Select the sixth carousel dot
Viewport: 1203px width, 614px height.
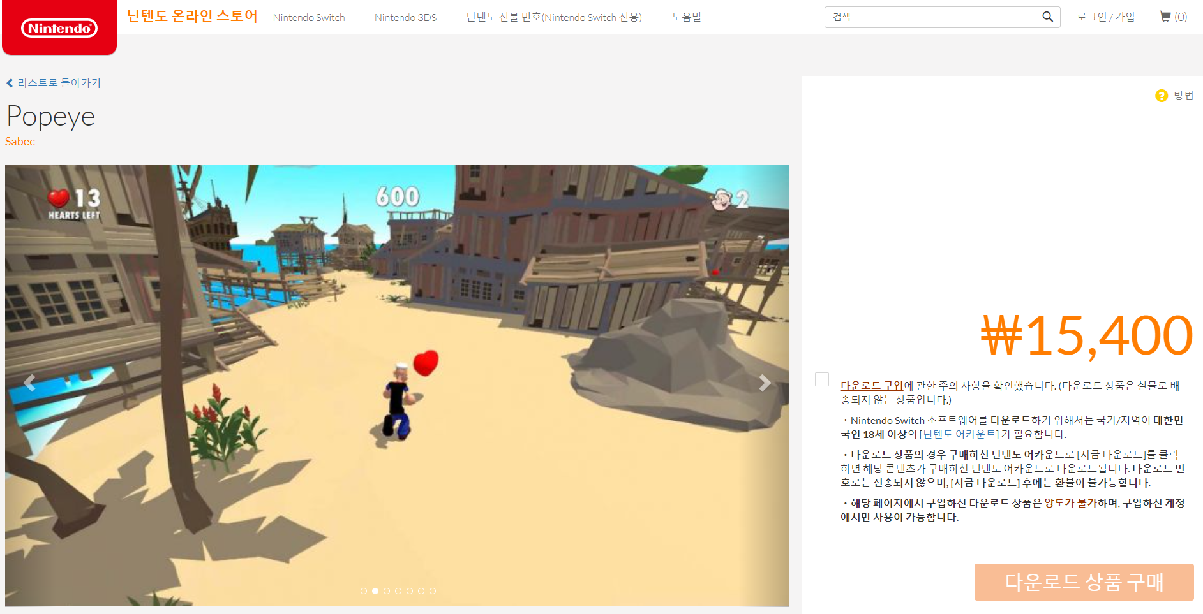coord(421,591)
